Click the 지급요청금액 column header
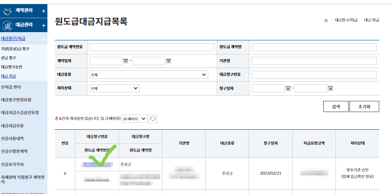 click(x=314, y=143)
